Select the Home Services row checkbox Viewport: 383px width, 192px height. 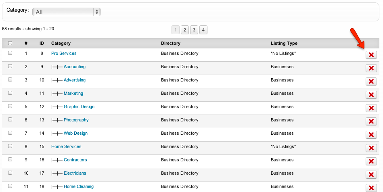pos(10,146)
